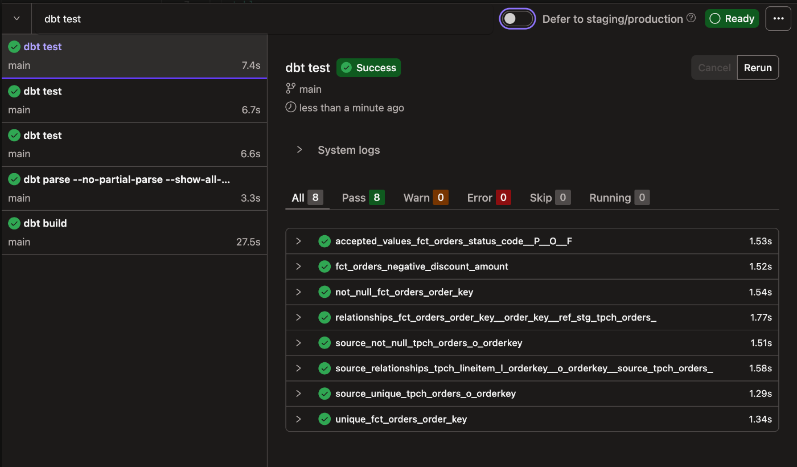Click the clock icon beside timestamp
Image resolution: width=797 pixels, height=467 pixels.
pyautogui.click(x=291, y=107)
